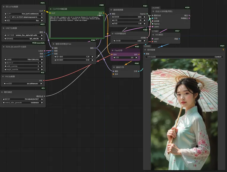
Task: Collapse the Flux引导 node via its title dot
Action: [113, 50]
